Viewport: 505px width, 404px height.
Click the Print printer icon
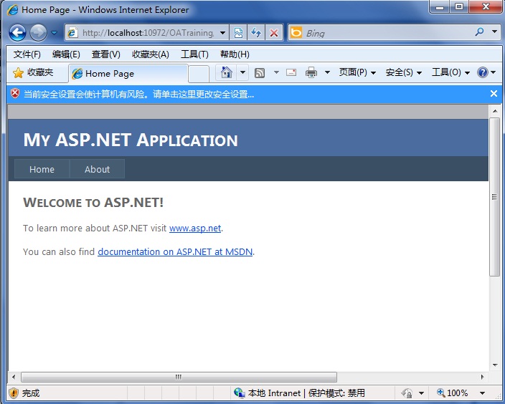pyautogui.click(x=311, y=72)
